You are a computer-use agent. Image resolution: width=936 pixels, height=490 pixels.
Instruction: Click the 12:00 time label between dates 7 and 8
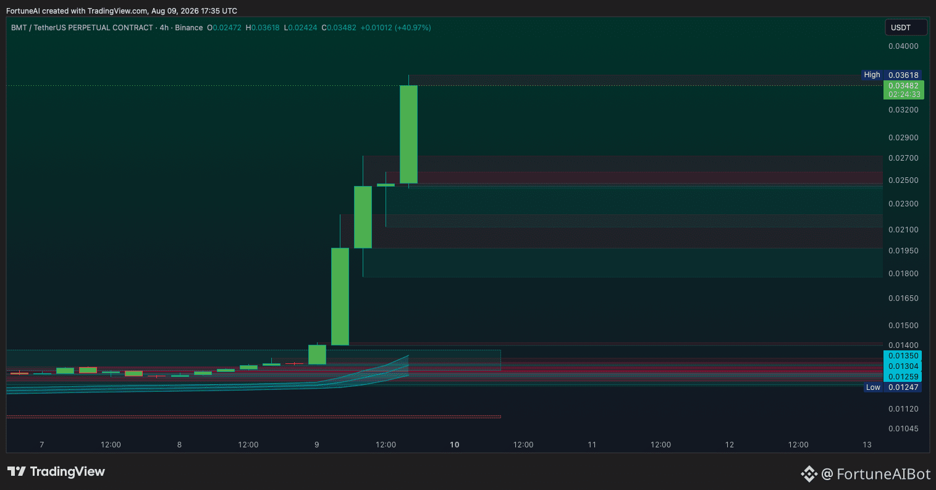111,445
